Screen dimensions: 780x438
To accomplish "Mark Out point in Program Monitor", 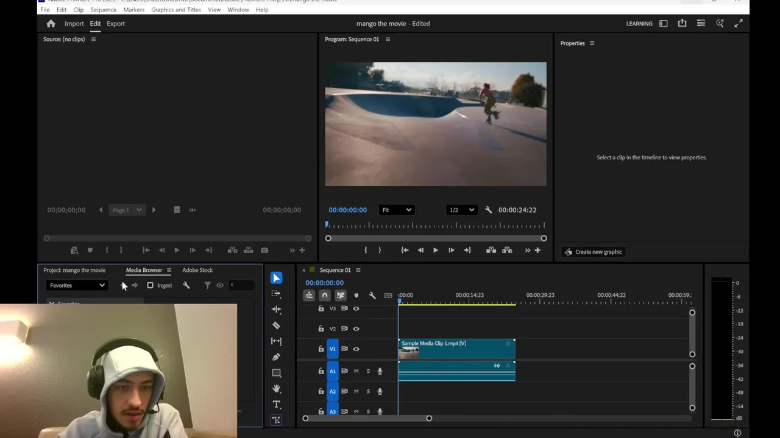I will pos(380,250).
